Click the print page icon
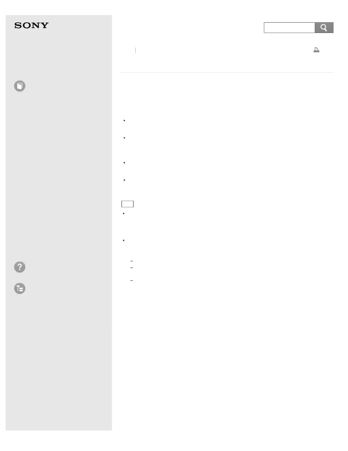Screen dimensions: 348x451 (x=316, y=50)
